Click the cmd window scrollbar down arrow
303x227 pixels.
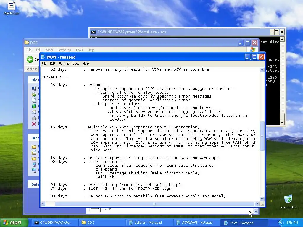(x=282, y=123)
